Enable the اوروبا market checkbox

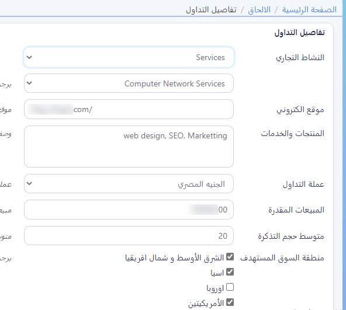coord(230,287)
